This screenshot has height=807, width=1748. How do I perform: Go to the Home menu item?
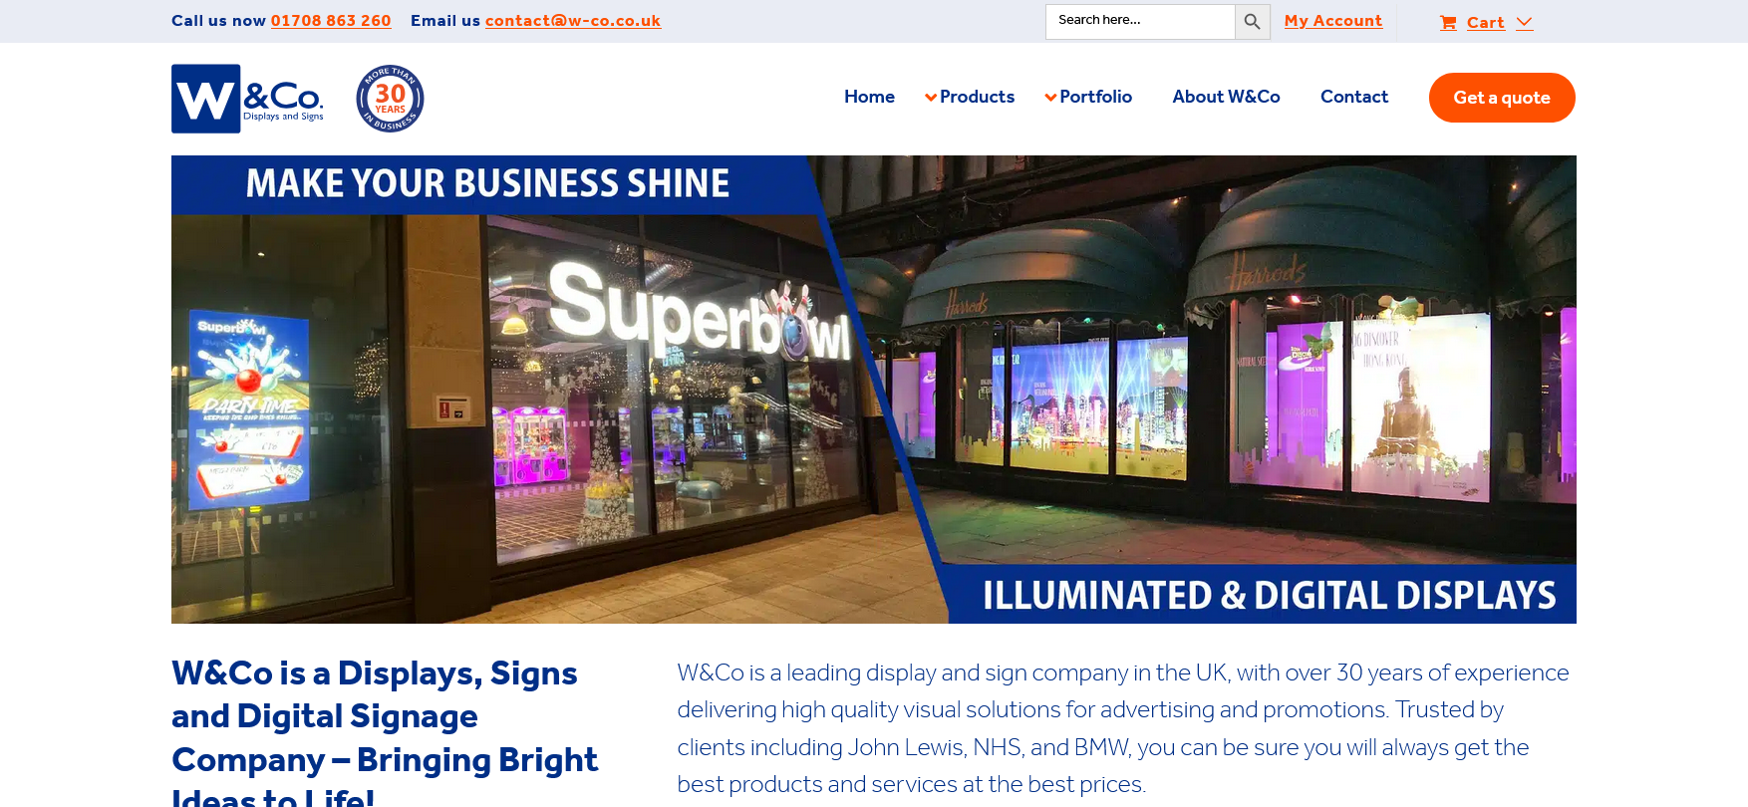pos(869,97)
